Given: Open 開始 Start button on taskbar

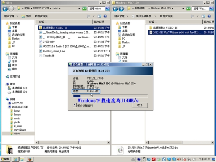Looking at the screenshot, I should click(x=5, y=159).
